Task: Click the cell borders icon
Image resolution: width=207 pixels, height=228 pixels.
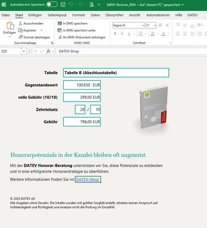Action: [140, 34]
